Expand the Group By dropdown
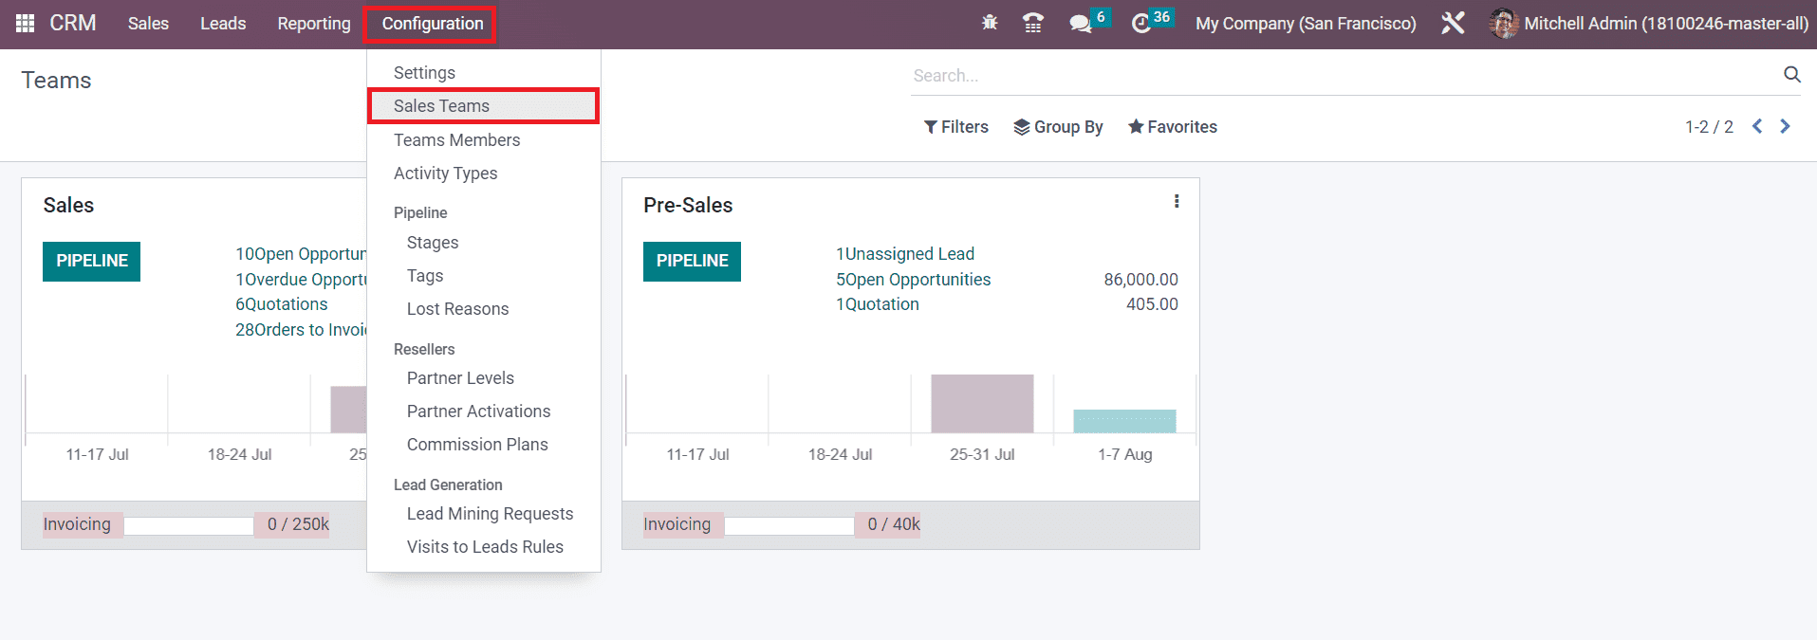 [1058, 127]
